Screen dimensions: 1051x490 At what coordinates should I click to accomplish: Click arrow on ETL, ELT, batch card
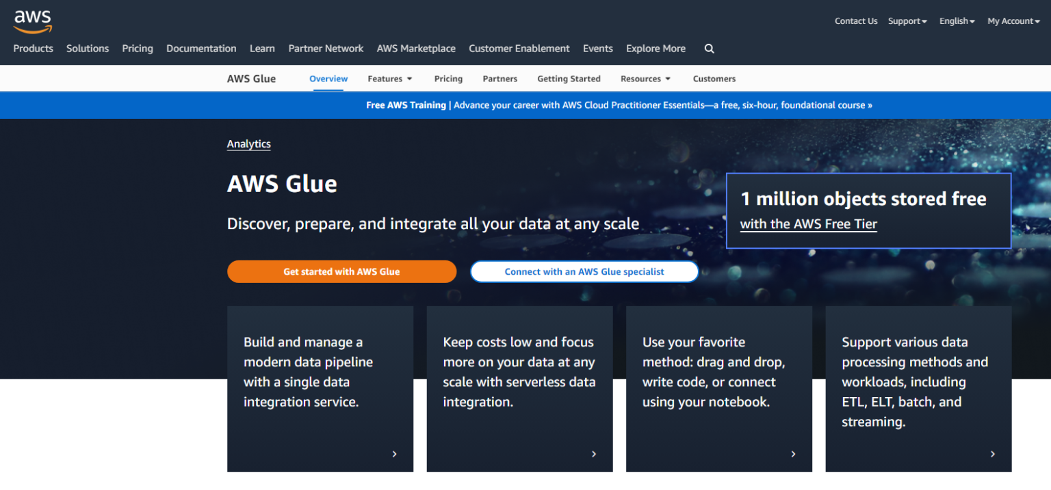click(992, 454)
